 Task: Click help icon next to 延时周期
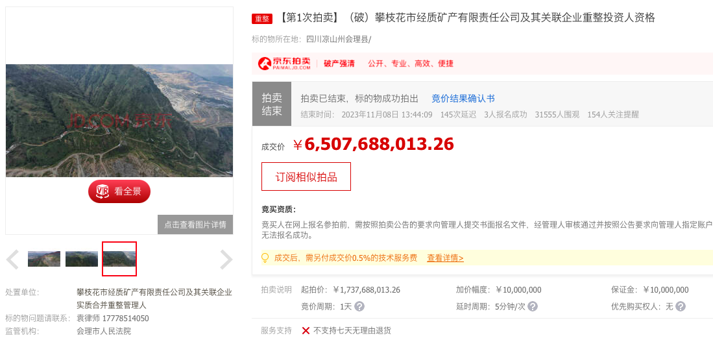tap(533, 306)
